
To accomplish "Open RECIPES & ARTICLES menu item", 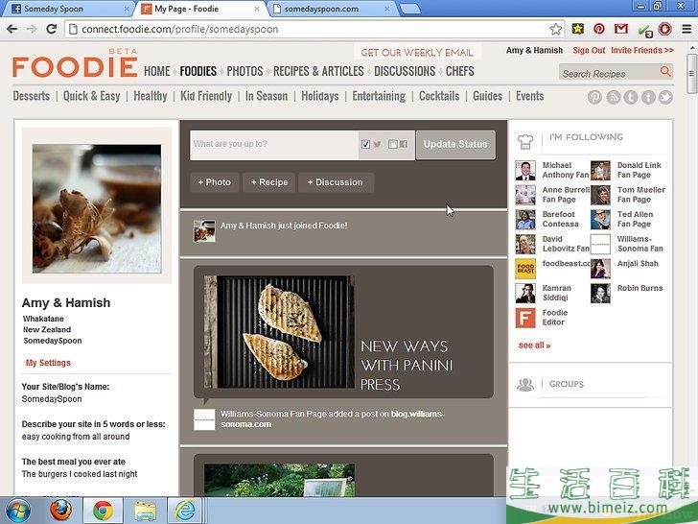I will pyautogui.click(x=318, y=71).
